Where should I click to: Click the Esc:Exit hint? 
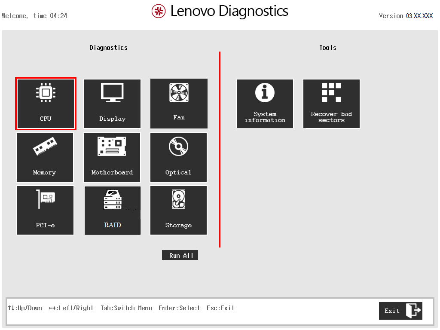point(220,308)
